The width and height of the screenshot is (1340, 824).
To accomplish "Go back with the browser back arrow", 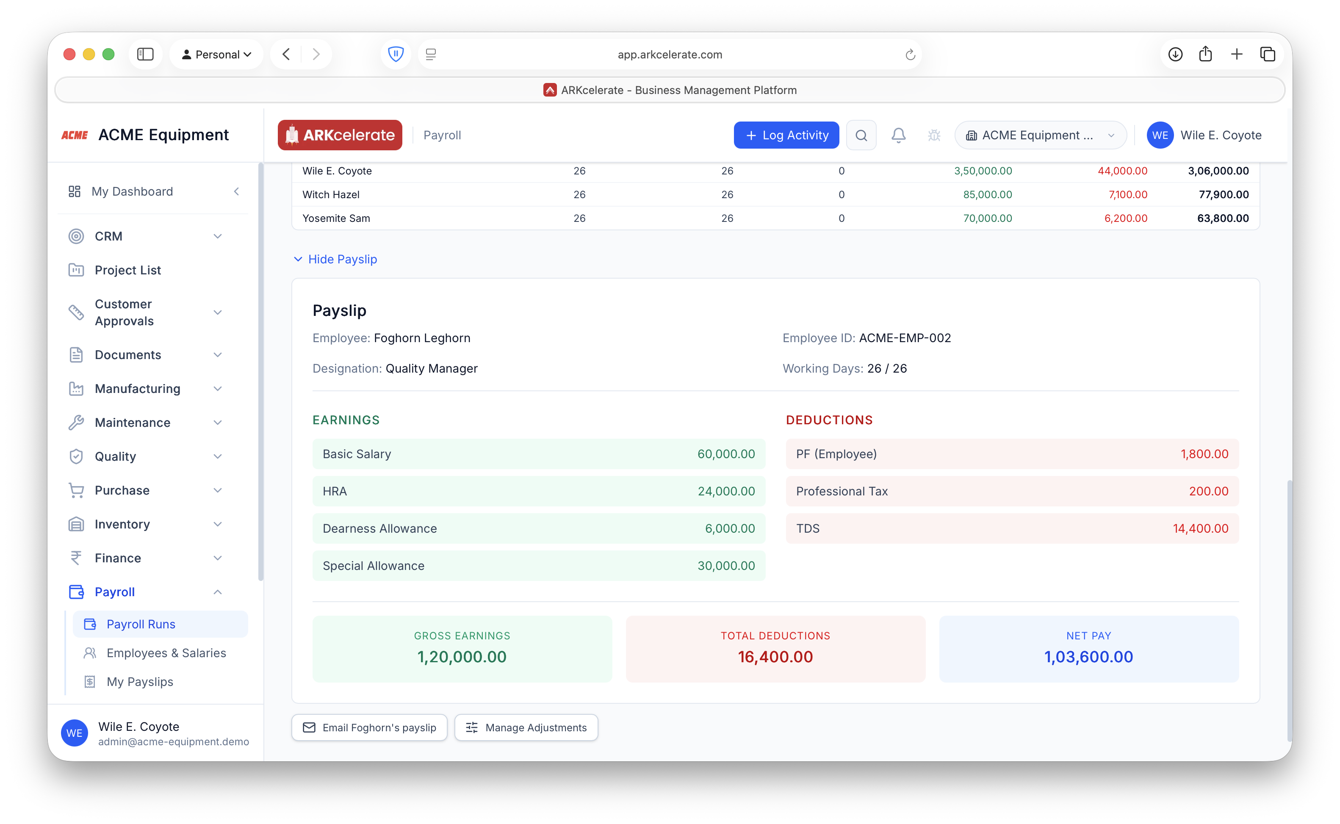I will 286,54.
